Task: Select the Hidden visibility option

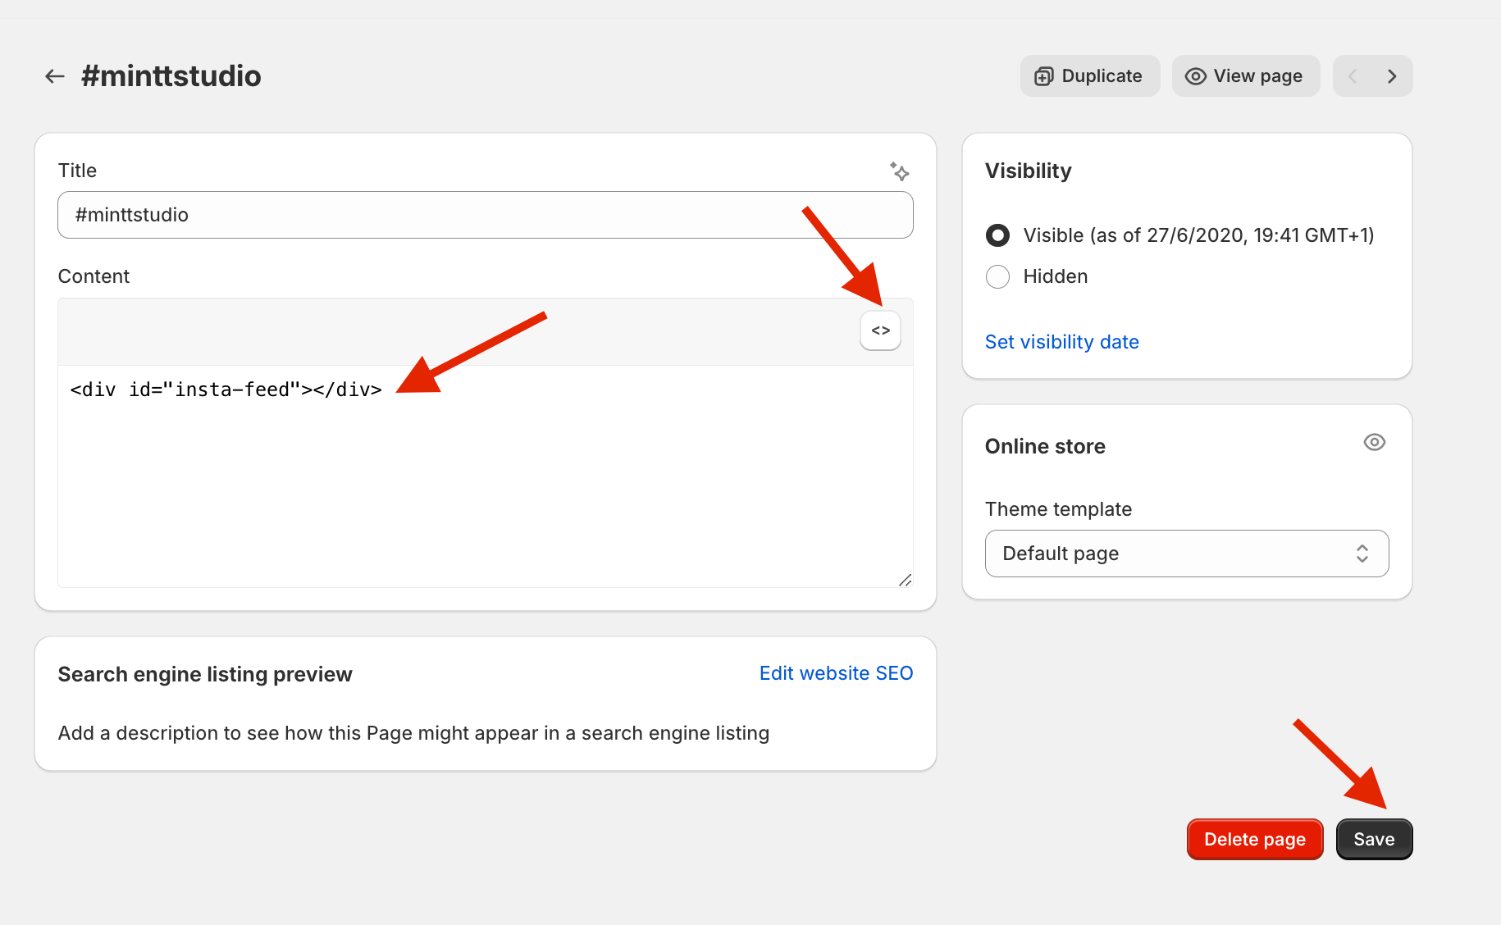Action: pyautogui.click(x=997, y=276)
